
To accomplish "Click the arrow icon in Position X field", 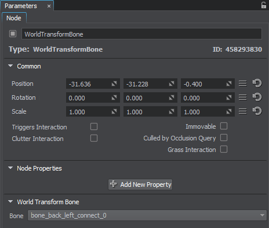I will [x=114, y=84].
